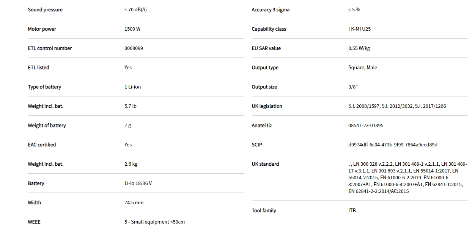Click the EU SAR value 0.55 W/kg
The width and height of the screenshot is (472, 230).
pos(359,48)
